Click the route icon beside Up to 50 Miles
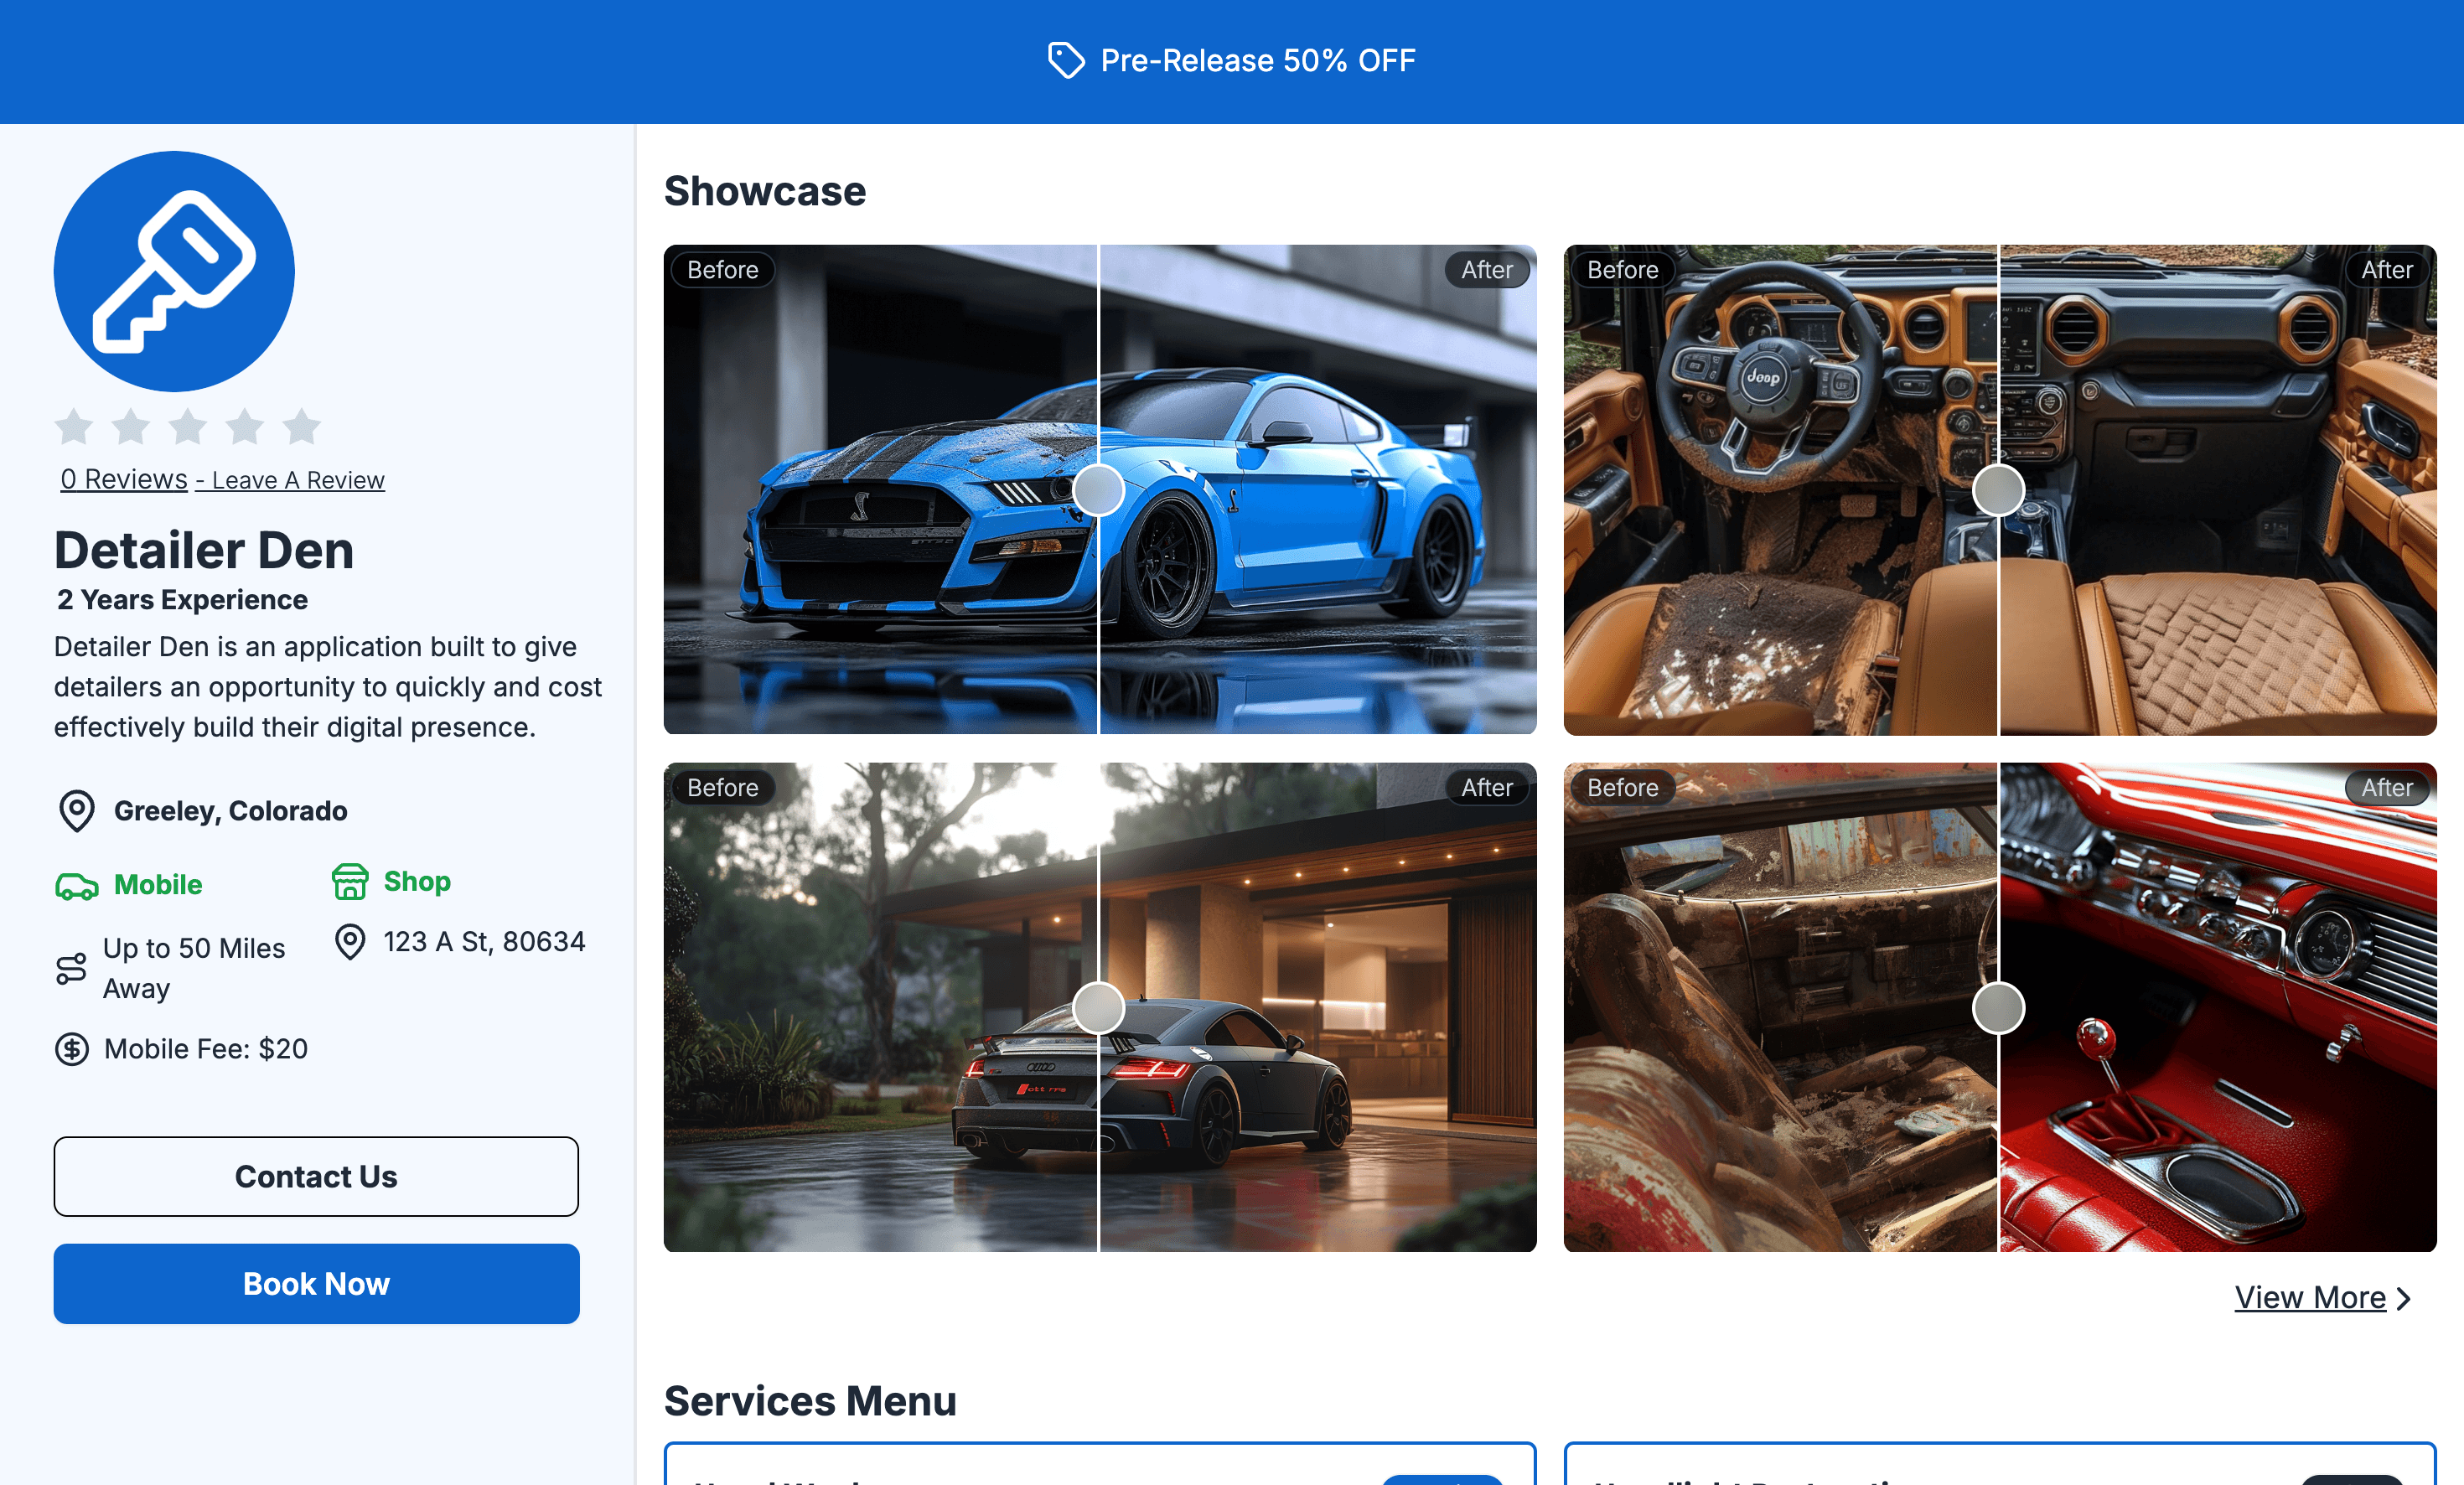The height and width of the screenshot is (1485, 2464). pos(71,968)
